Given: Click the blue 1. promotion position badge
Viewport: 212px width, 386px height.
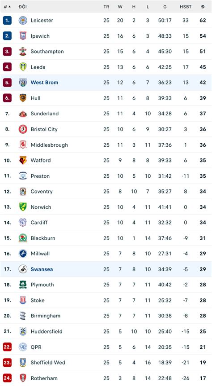Looking at the screenshot, I should point(7,20).
